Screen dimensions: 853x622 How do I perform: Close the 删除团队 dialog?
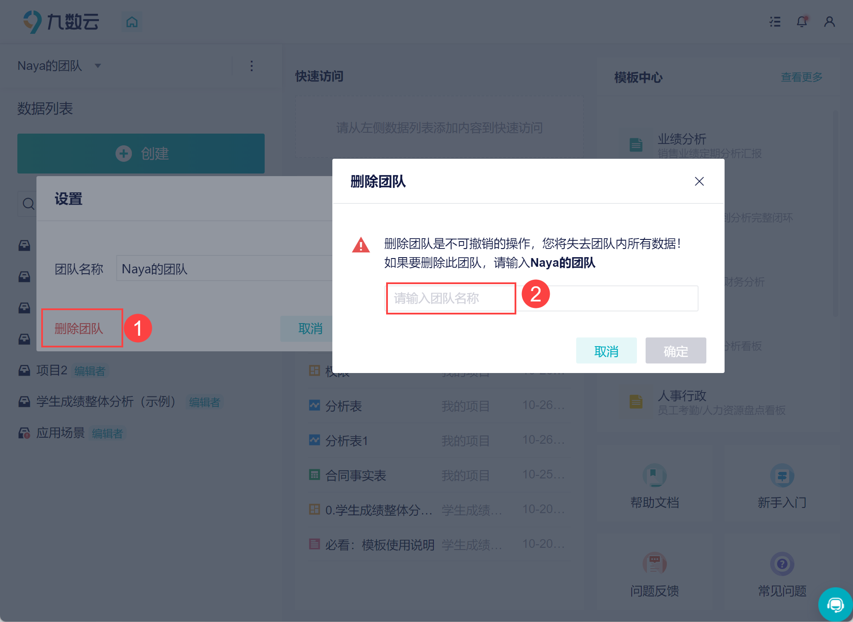coord(699,181)
